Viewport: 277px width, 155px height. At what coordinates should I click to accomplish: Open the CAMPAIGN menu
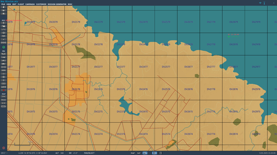tap(30, 4)
